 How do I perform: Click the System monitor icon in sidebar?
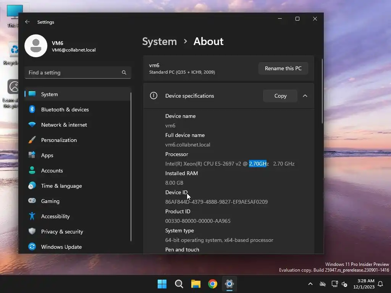coord(32,94)
